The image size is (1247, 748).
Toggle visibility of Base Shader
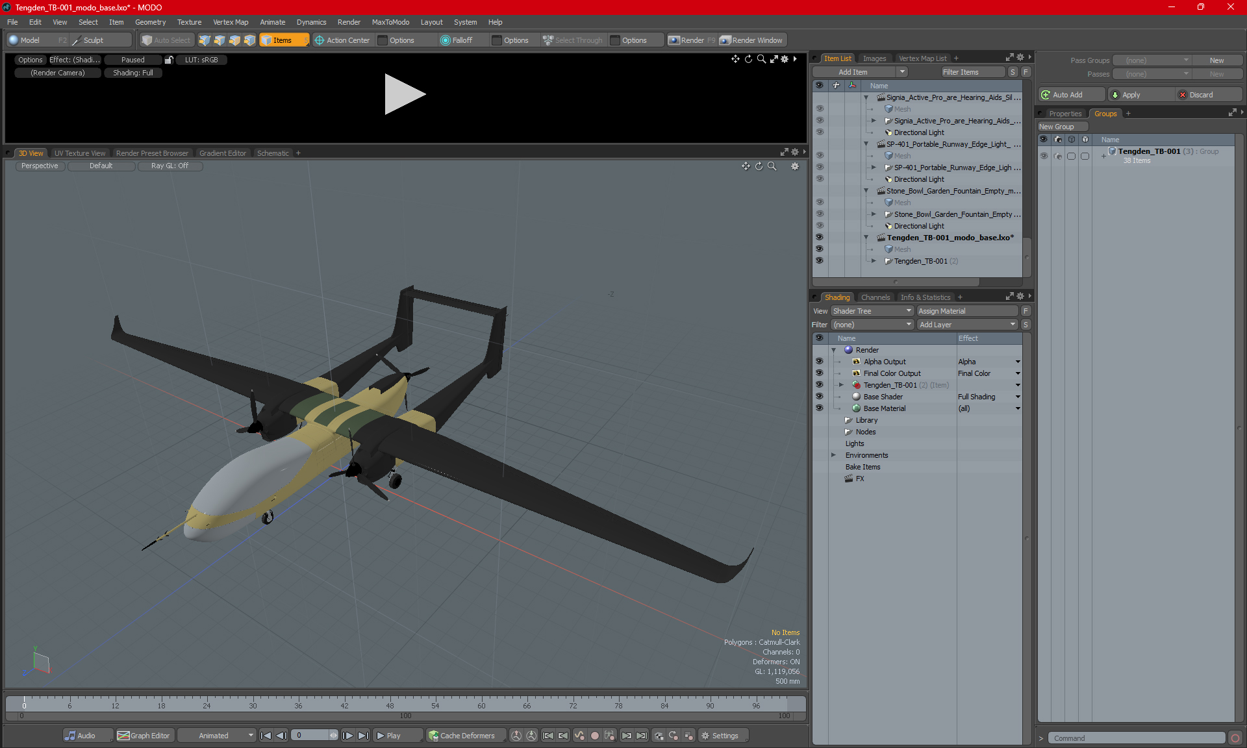(x=819, y=397)
